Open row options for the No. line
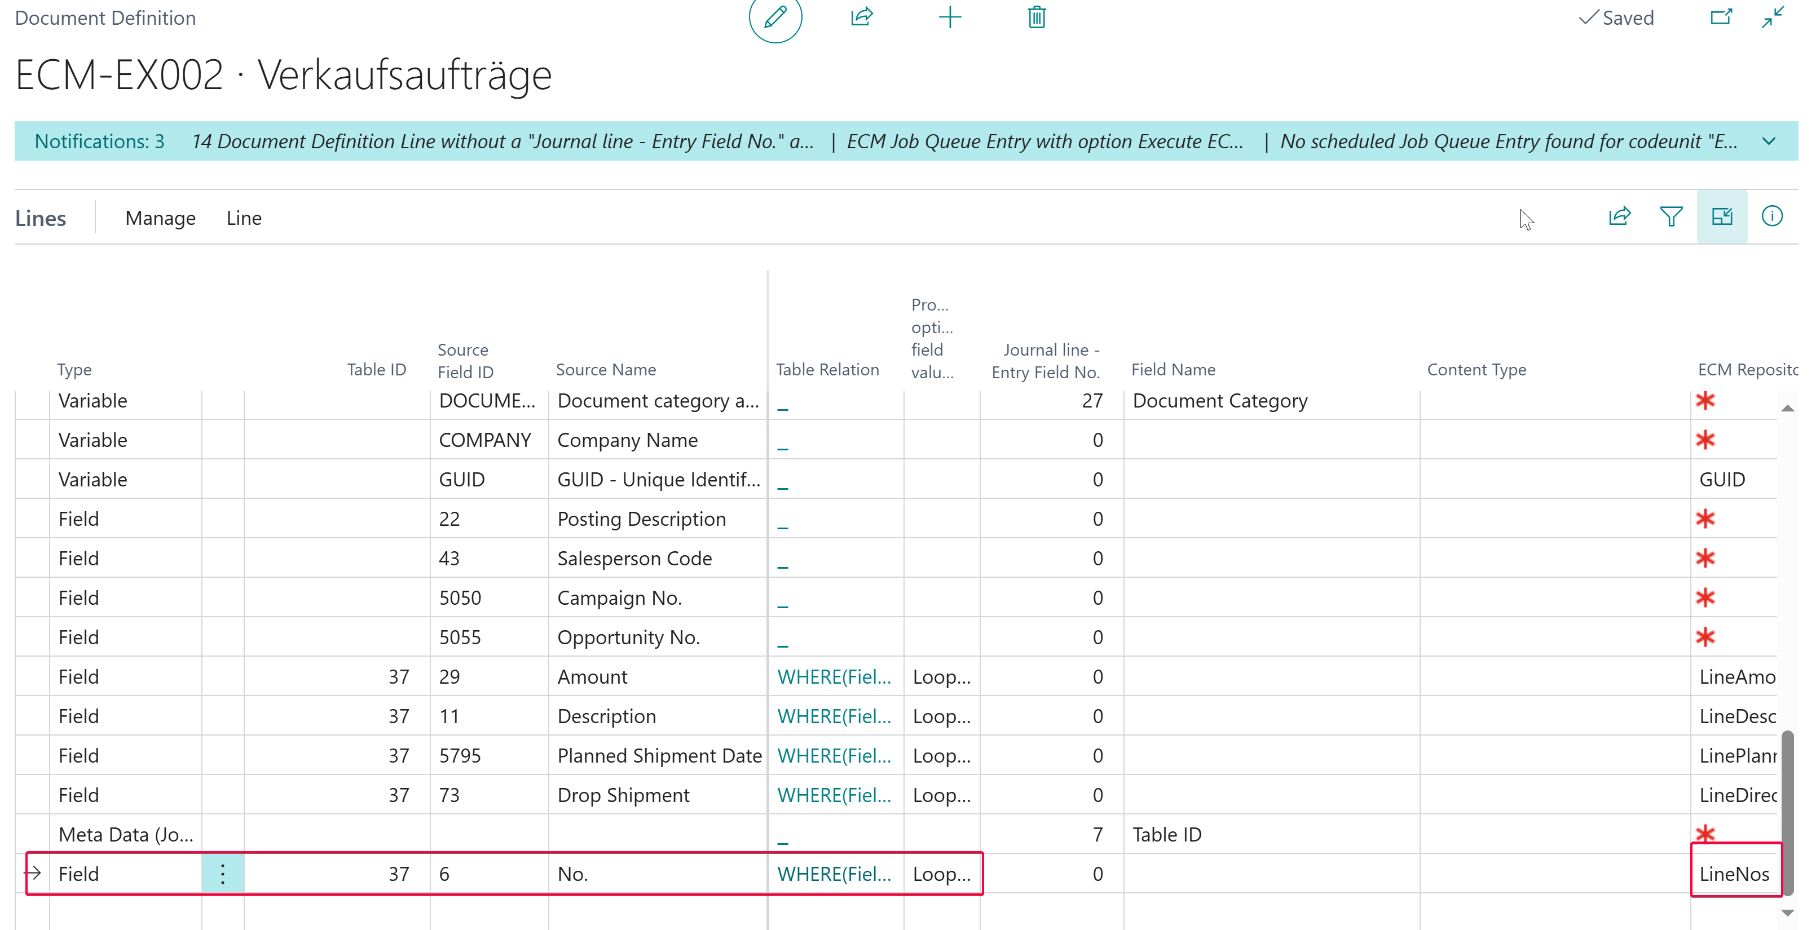The image size is (1816, 930). coord(223,874)
